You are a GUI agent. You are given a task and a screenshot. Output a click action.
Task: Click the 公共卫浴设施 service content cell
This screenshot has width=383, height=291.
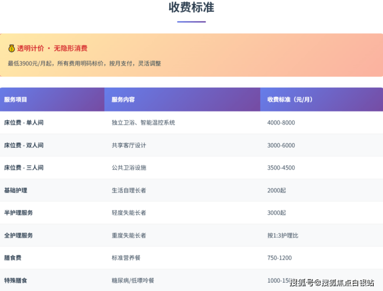click(x=129, y=168)
